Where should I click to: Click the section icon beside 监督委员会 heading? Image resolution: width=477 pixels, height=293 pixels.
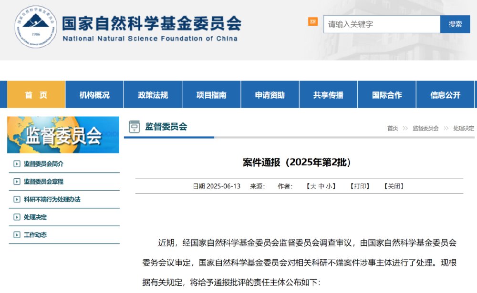[134, 127]
